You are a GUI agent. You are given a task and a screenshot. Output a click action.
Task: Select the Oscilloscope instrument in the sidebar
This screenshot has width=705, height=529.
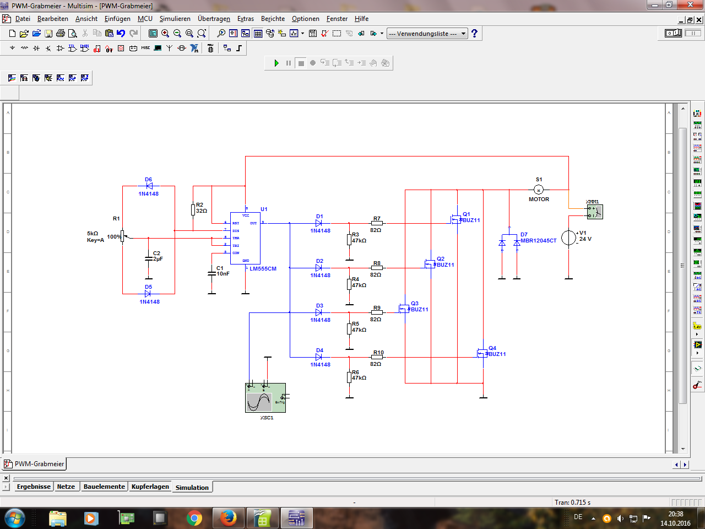pyautogui.click(x=697, y=148)
